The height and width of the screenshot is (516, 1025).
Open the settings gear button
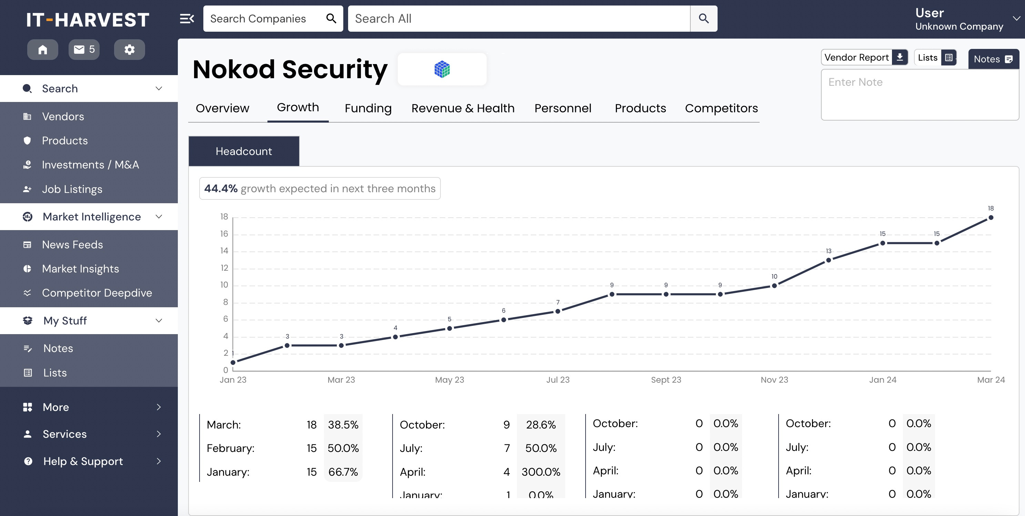tap(129, 50)
